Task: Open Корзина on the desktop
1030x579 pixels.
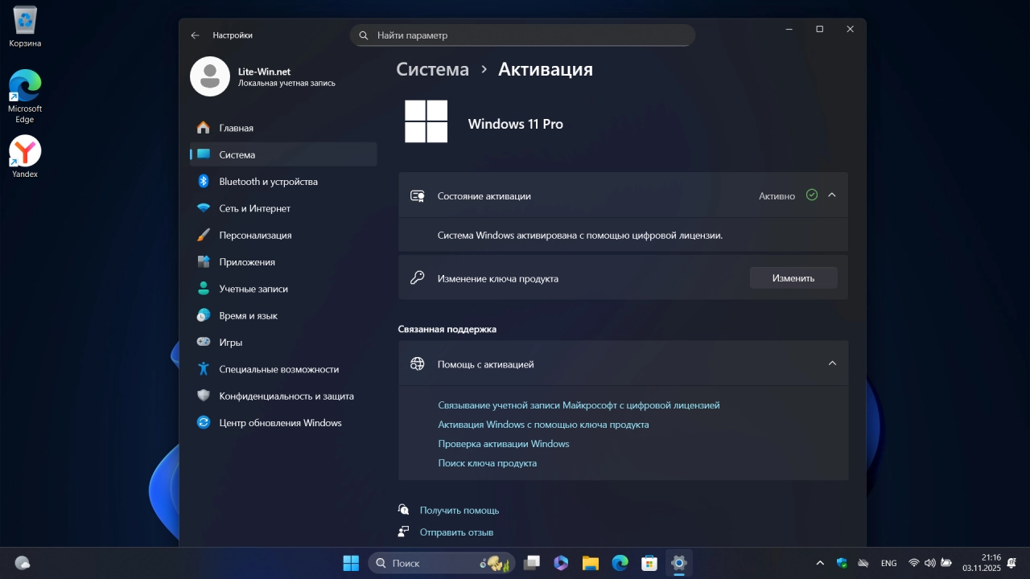Action: pyautogui.click(x=25, y=27)
